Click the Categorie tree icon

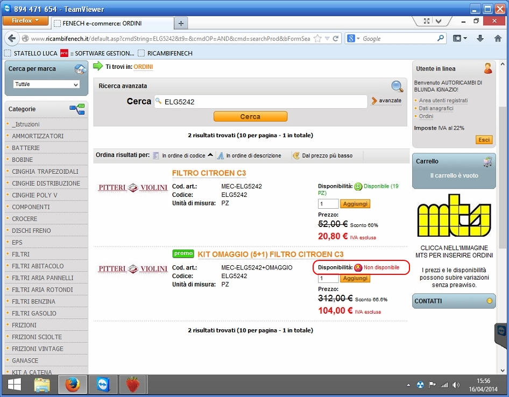point(77,109)
